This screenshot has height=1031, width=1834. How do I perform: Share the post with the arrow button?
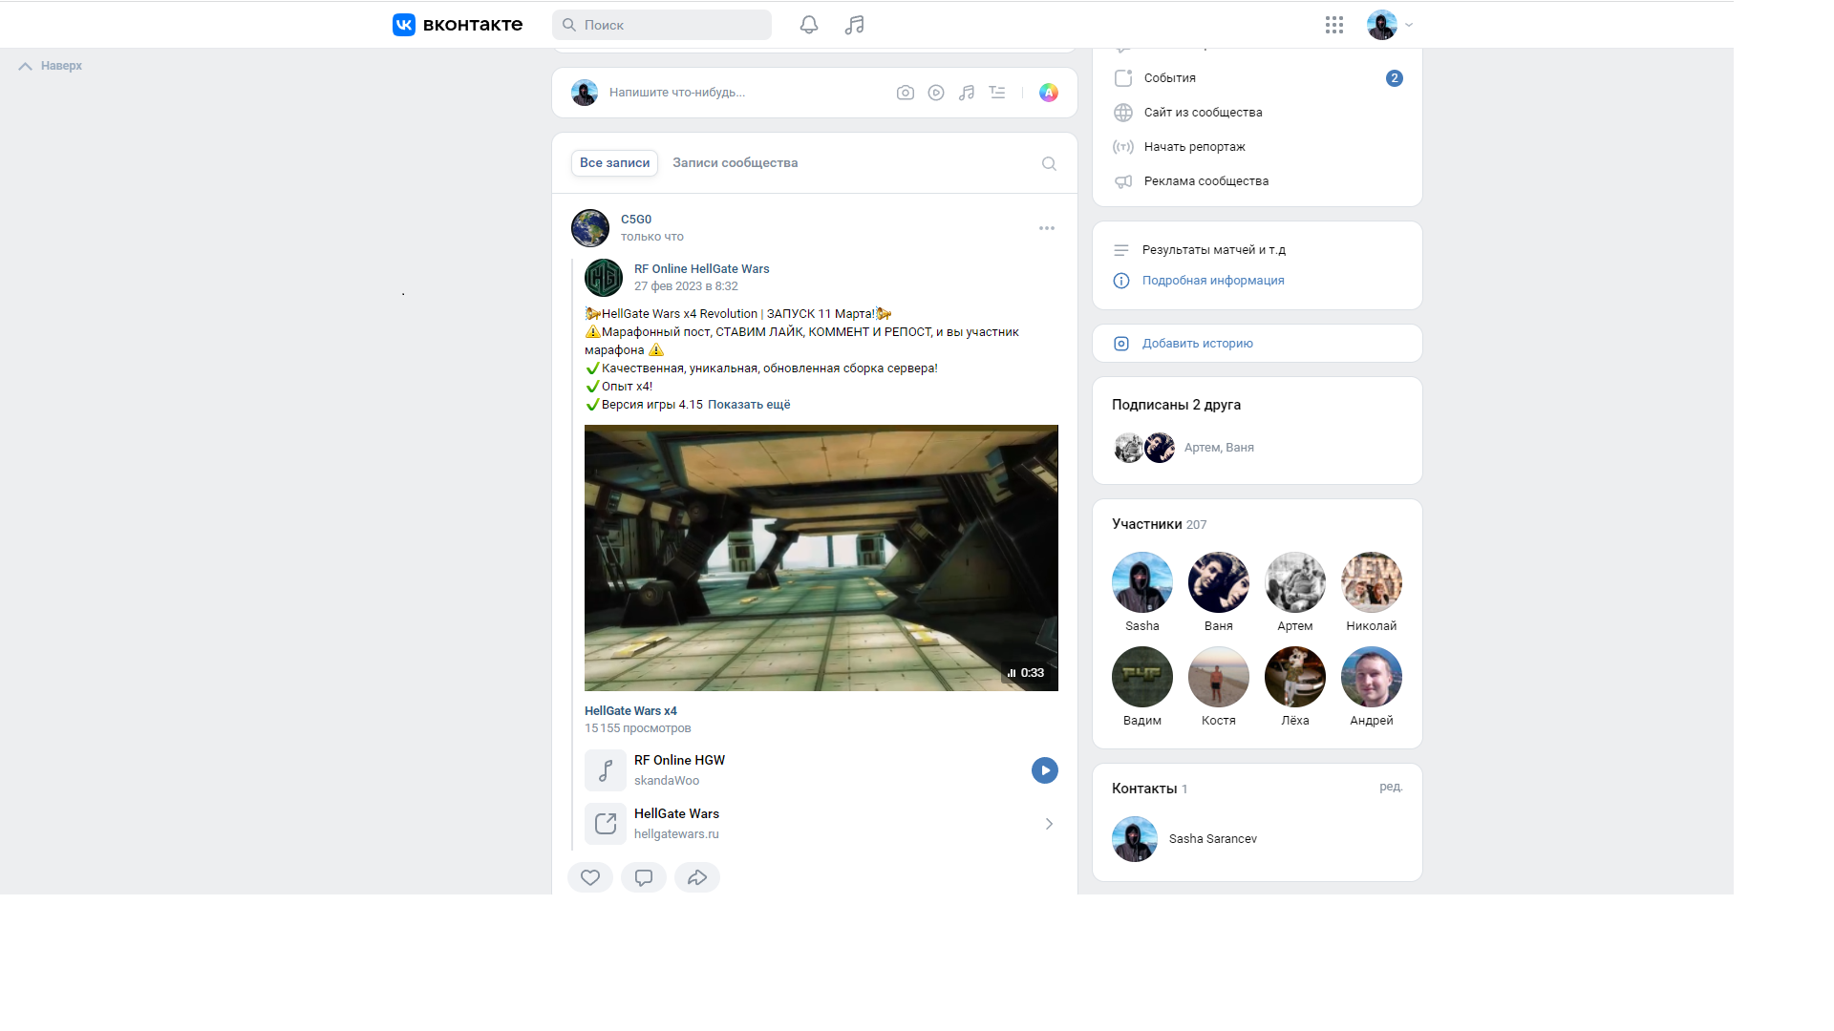click(697, 877)
